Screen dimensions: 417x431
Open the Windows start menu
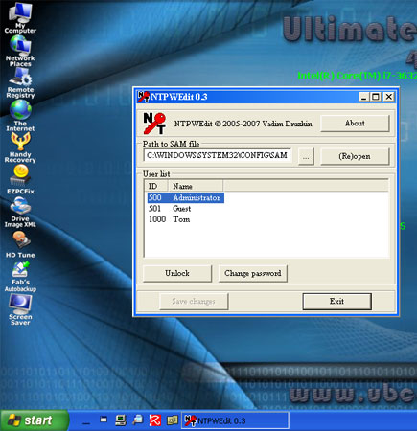pyautogui.click(x=35, y=420)
